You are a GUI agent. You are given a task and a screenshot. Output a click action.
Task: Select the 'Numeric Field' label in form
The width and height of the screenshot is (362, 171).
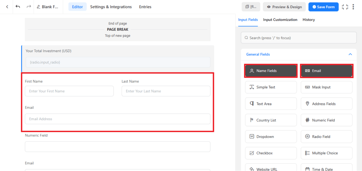point(36,135)
